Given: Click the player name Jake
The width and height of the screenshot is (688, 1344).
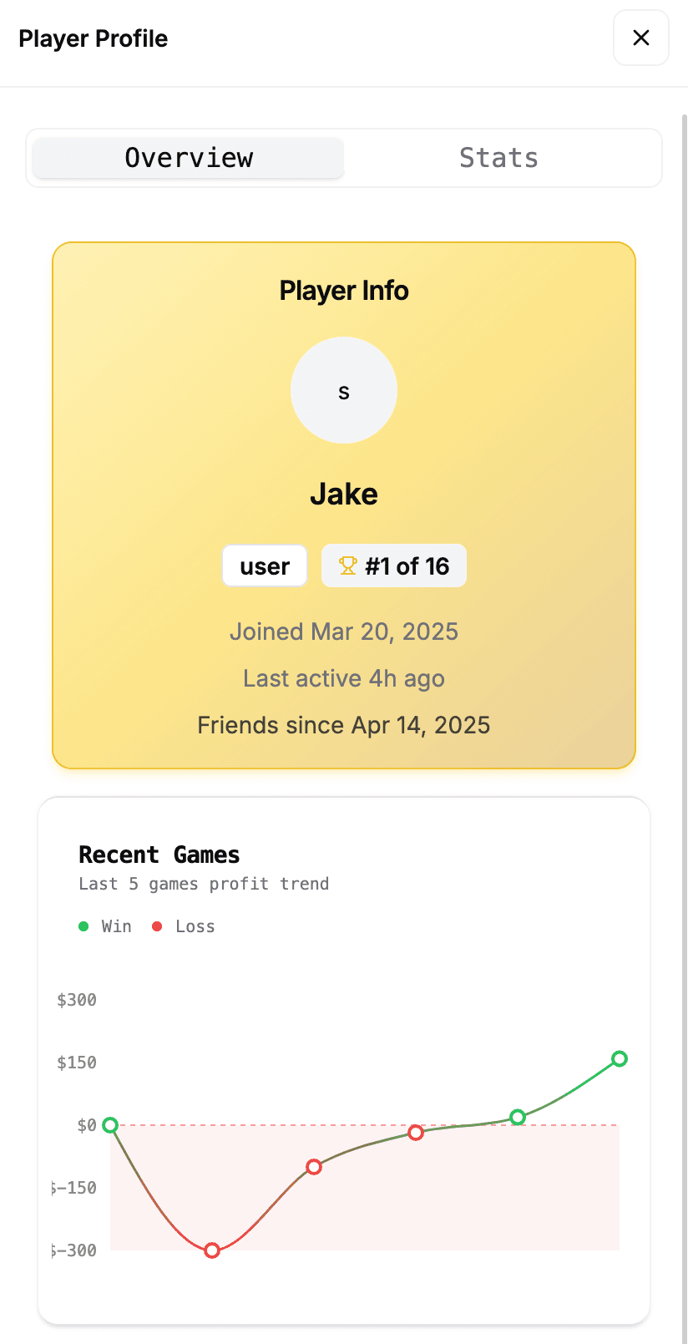Looking at the screenshot, I should click(x=344, y=494).
